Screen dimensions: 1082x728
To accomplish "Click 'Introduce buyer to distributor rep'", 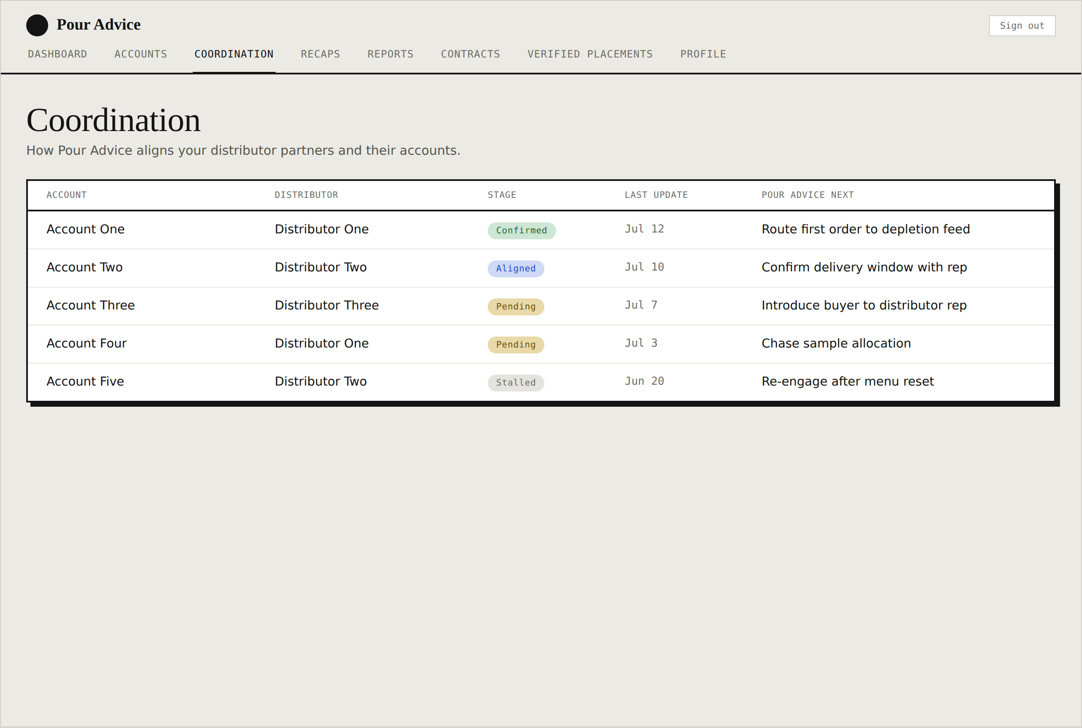I will coord(864,306).
